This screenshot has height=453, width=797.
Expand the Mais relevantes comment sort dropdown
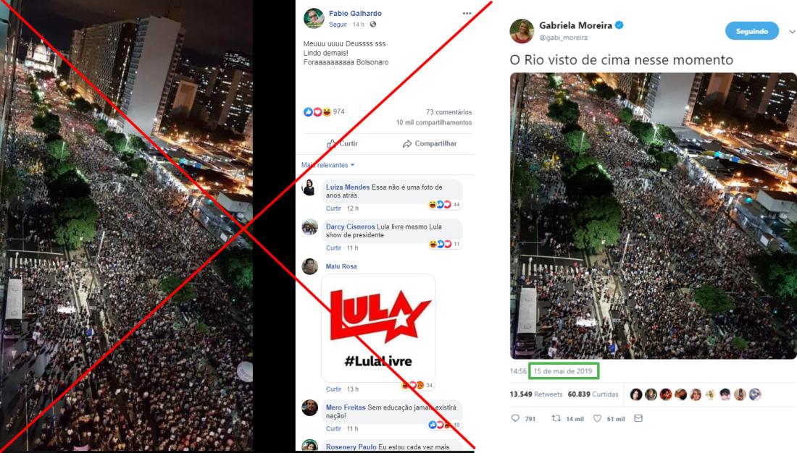tap(327, 165)
